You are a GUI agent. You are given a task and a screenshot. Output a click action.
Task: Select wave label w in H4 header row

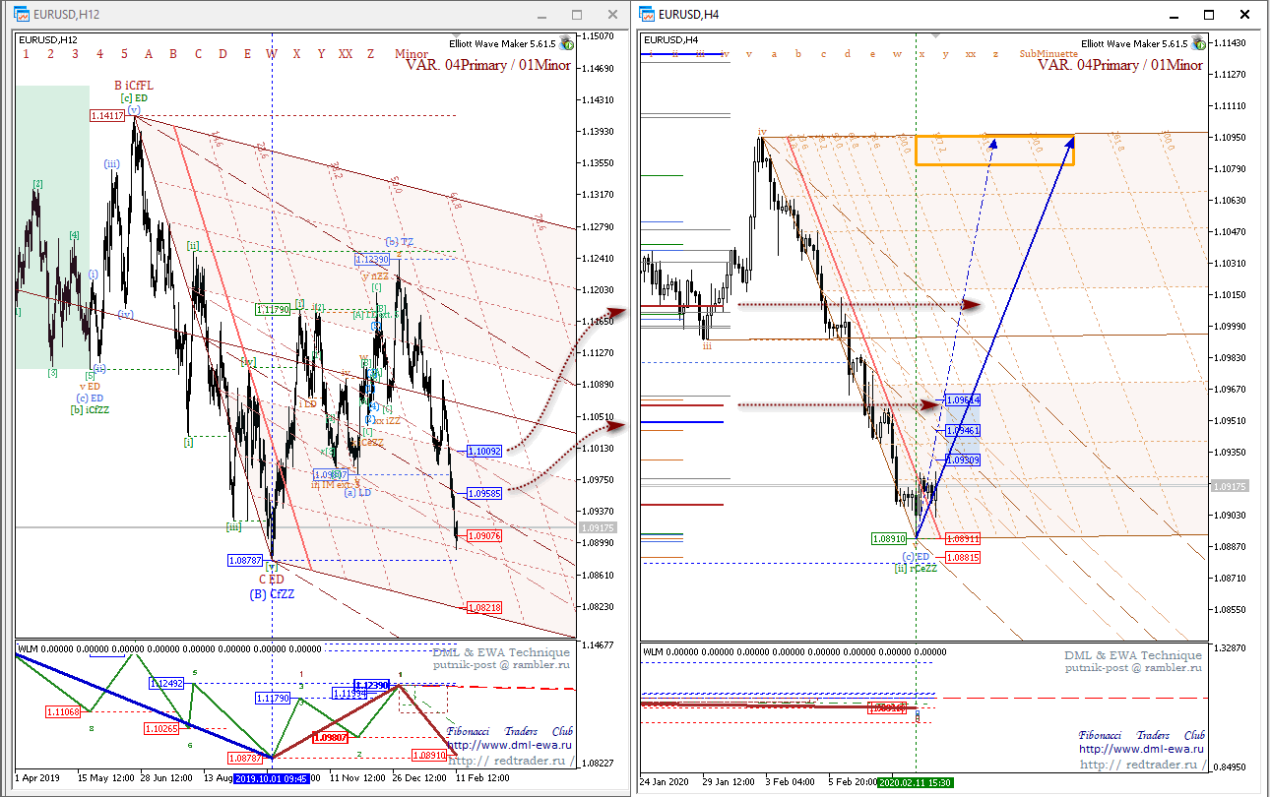pyautogui.click(x=897, y=54)
